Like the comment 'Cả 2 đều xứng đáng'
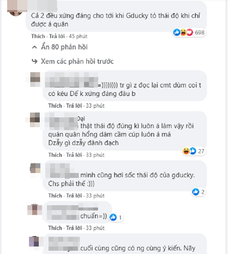Viewport: 228px width, 254px height. [38, 36]
